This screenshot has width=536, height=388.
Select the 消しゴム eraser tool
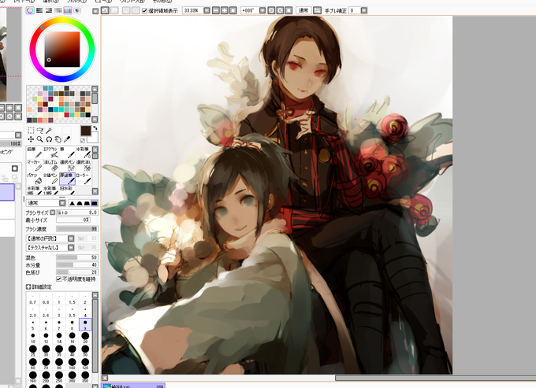[x=50, y=165]
